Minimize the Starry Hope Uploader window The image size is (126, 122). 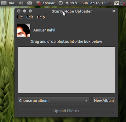[x=25, y=11]
